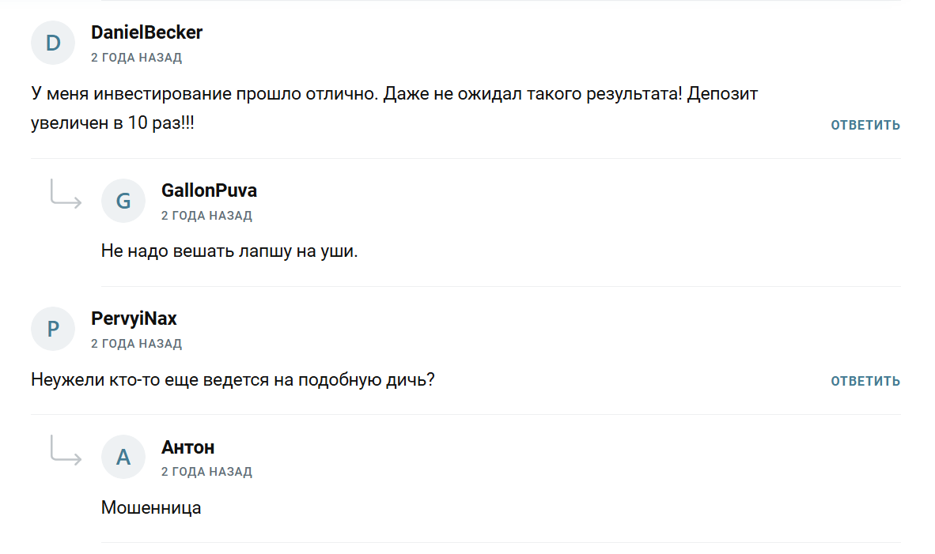
Task: Click the timestamp under DanielBecker
Action: point(136,58)
